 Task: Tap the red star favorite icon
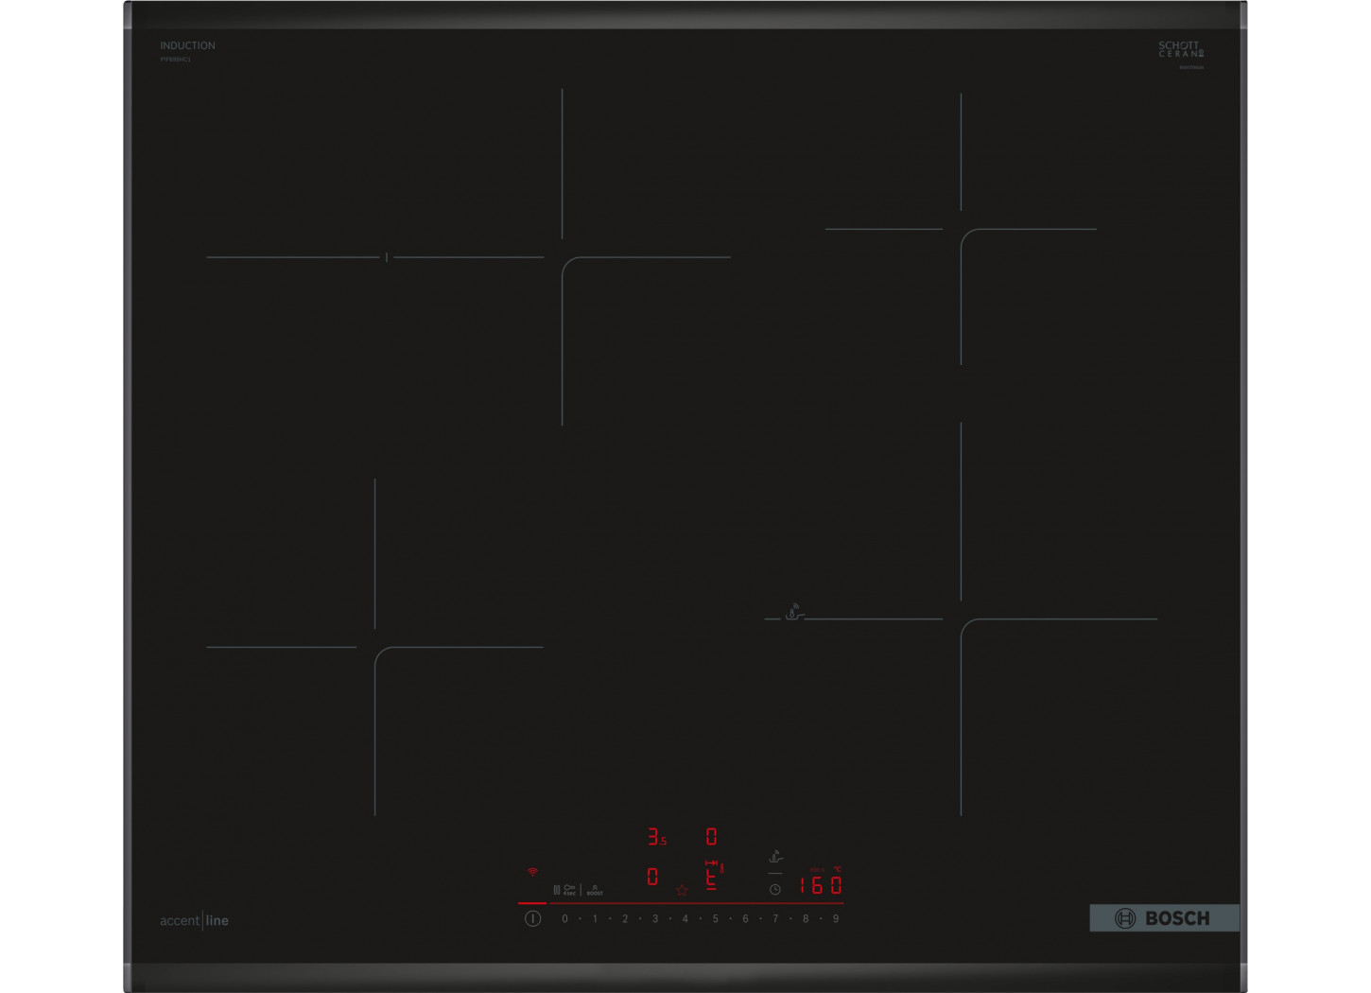click(682, 890)
